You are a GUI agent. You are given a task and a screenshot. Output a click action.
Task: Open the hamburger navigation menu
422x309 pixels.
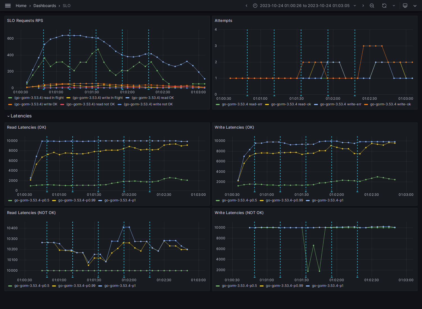(8, 6)
